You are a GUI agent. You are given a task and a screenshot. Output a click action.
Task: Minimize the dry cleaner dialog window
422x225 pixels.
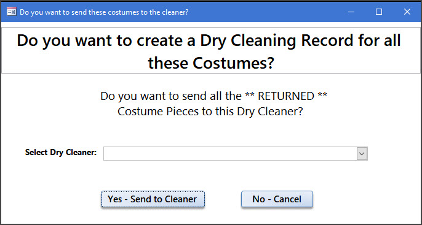pyautogui.click(x=351, y=12)
